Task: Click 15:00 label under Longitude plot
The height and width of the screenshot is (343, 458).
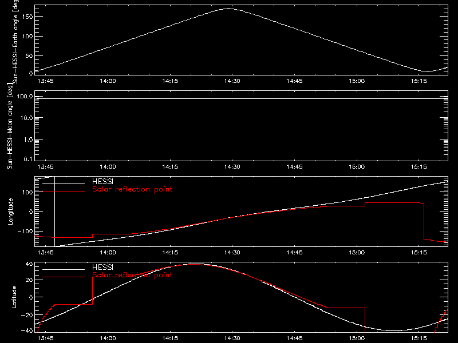Action: click(x=357, y=253)
